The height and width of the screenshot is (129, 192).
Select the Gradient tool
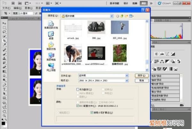click(x=4, y=71)
